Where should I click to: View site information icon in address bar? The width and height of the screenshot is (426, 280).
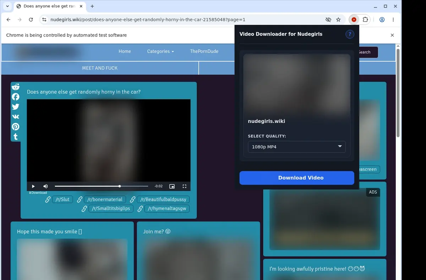pos(44,20)
